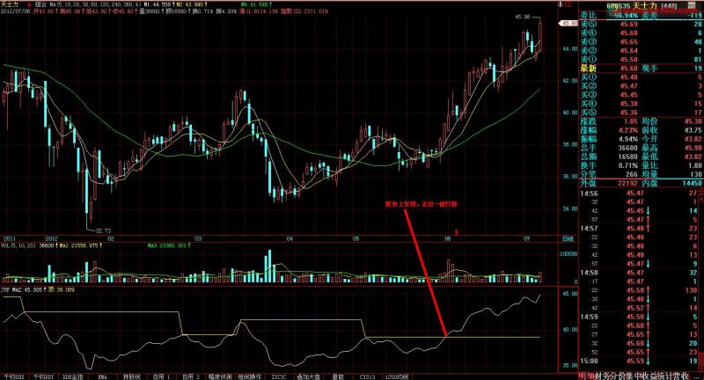Click the 15:00 45.59 tick trade row
The height and width of the screenshot is (380, 704).
[x=641, y=361]
